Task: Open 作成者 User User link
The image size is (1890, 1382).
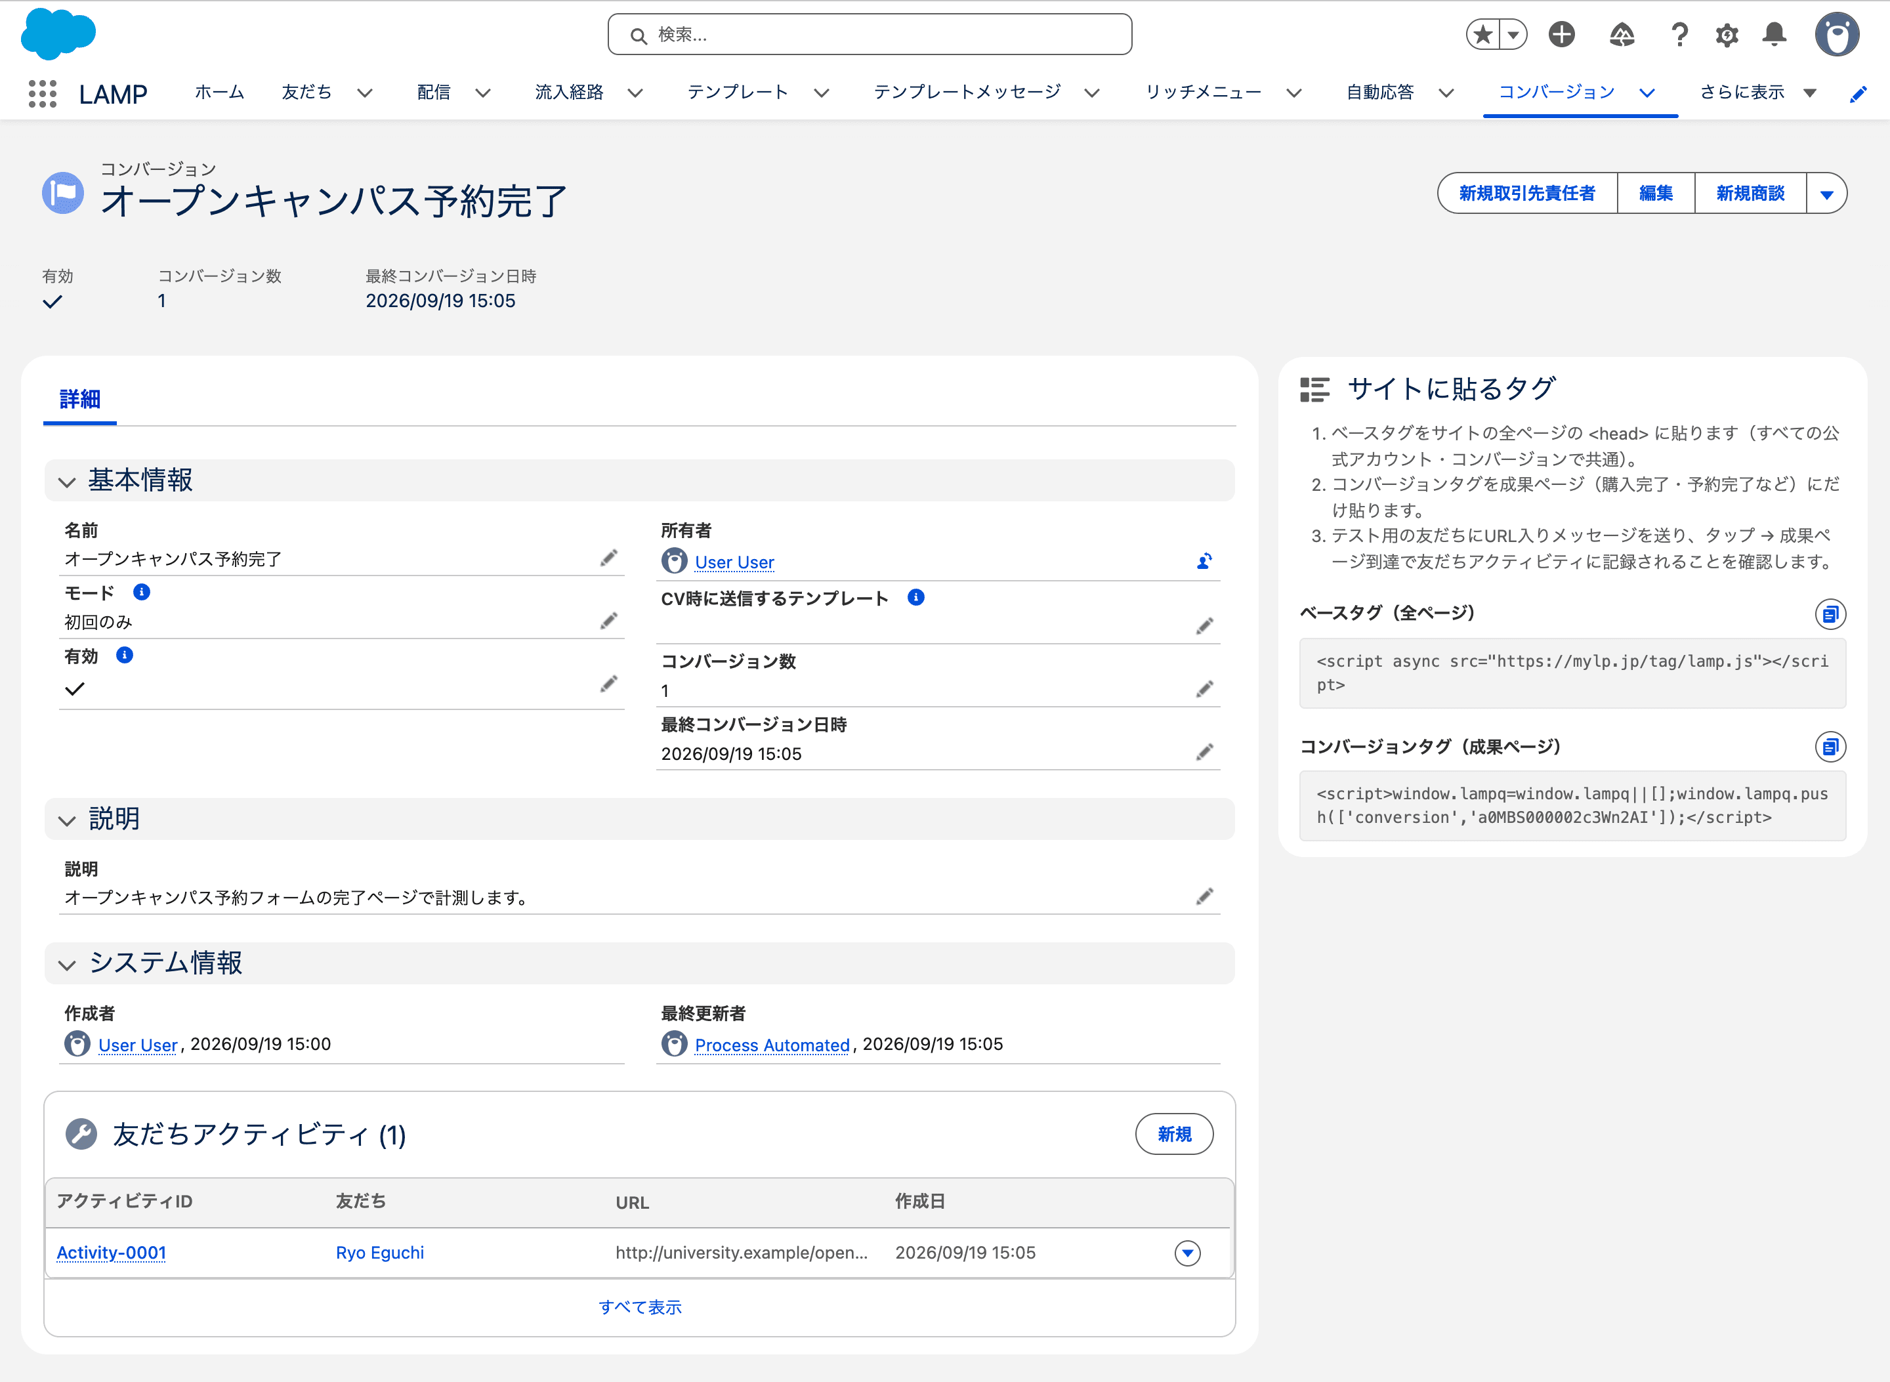Action: (137, 1045)
